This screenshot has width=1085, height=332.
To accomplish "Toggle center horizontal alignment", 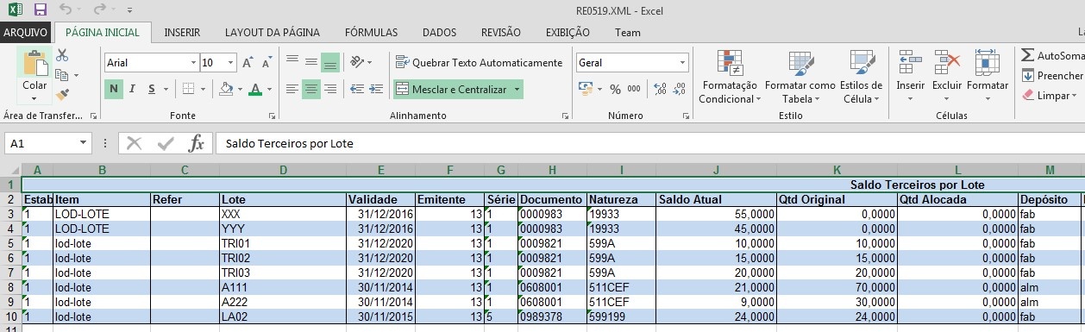I will [x=310, y=89].
